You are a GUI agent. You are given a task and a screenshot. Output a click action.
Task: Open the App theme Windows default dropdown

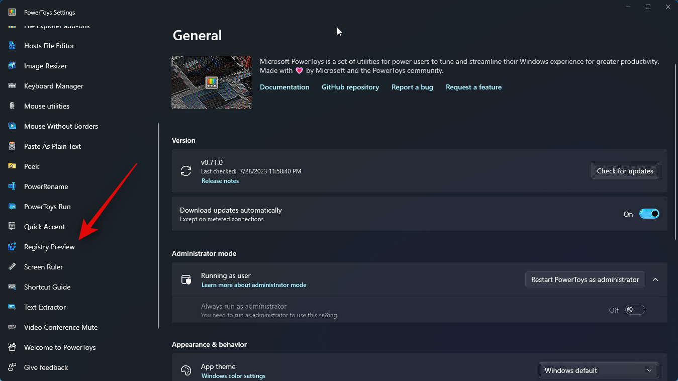click(599, 371)
